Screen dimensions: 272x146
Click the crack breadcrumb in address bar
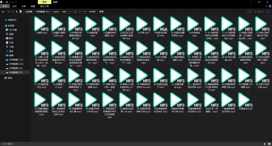coord(56,12)
